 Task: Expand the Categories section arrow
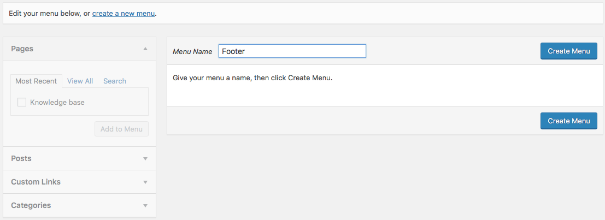click(145, 206)
